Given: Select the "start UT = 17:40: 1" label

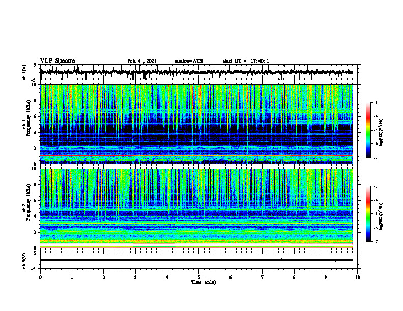Looking at the screenshot, I should 246,61.
